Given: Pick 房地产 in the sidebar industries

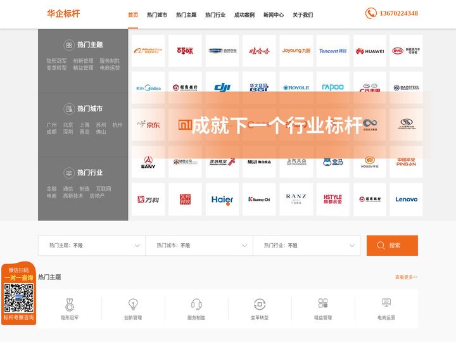Looking at the screenshot, I should tap(97, 196).
